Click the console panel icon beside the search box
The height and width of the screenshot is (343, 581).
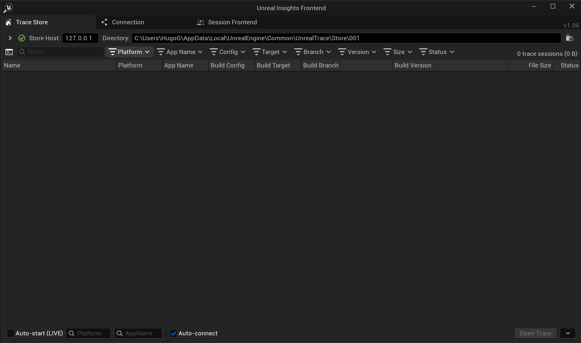(x=9, y=52)
